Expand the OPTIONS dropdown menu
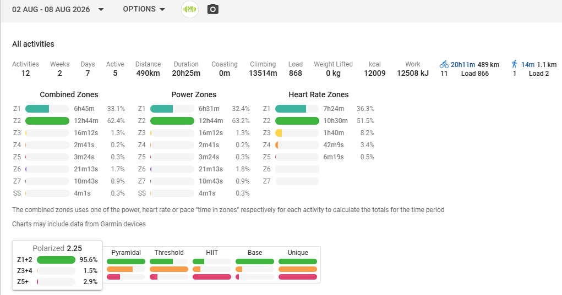The image size is (562, 295). [144, 9]
